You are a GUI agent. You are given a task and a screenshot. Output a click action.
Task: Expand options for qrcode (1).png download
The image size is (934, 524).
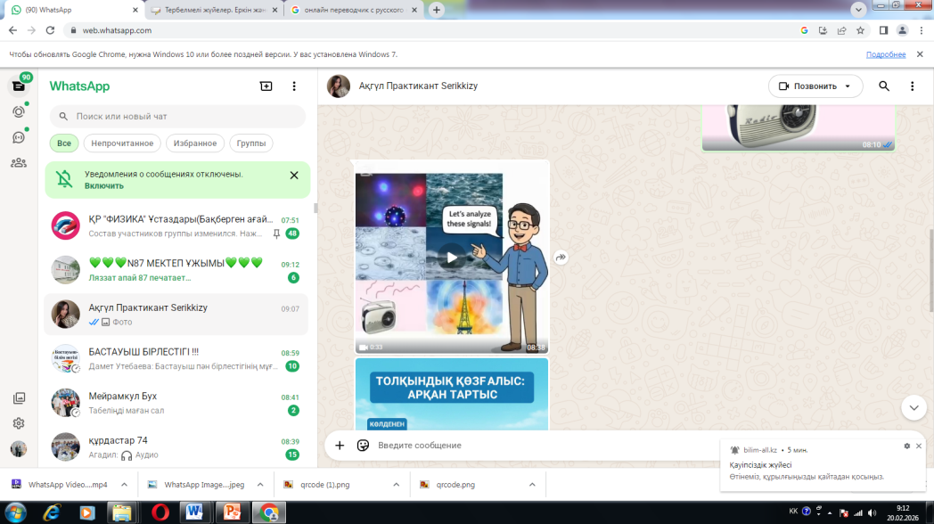coord(396,485)
